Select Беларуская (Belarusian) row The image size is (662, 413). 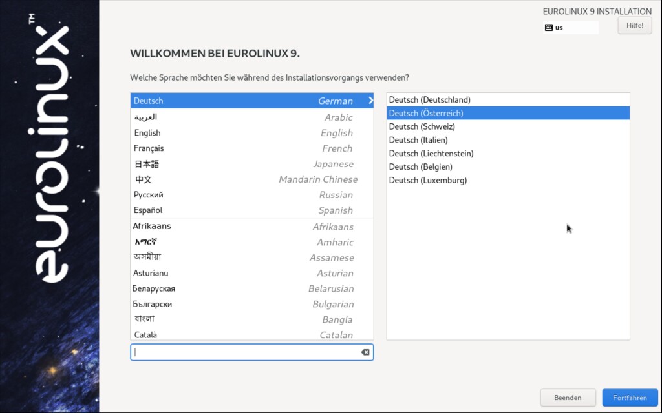[x=252, y=288]
